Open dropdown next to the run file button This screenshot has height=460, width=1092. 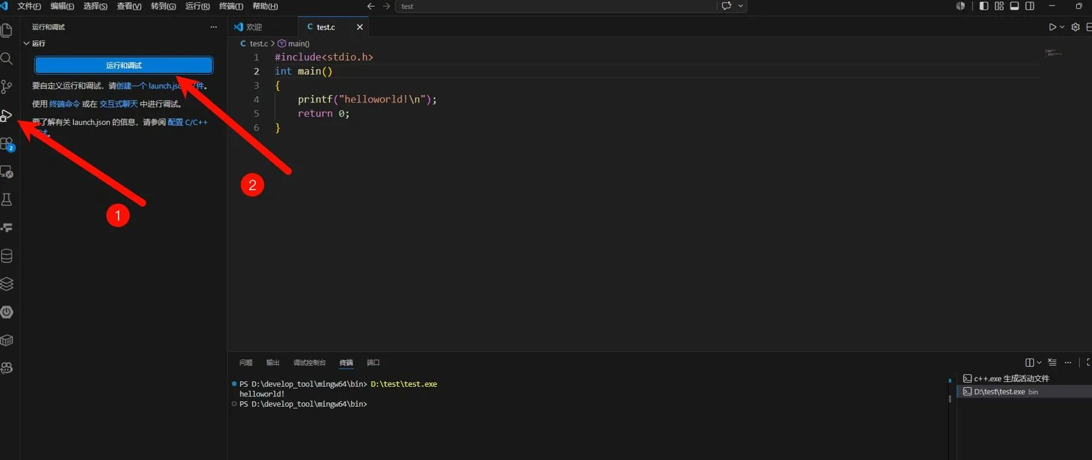click(x=1062, y=27)
